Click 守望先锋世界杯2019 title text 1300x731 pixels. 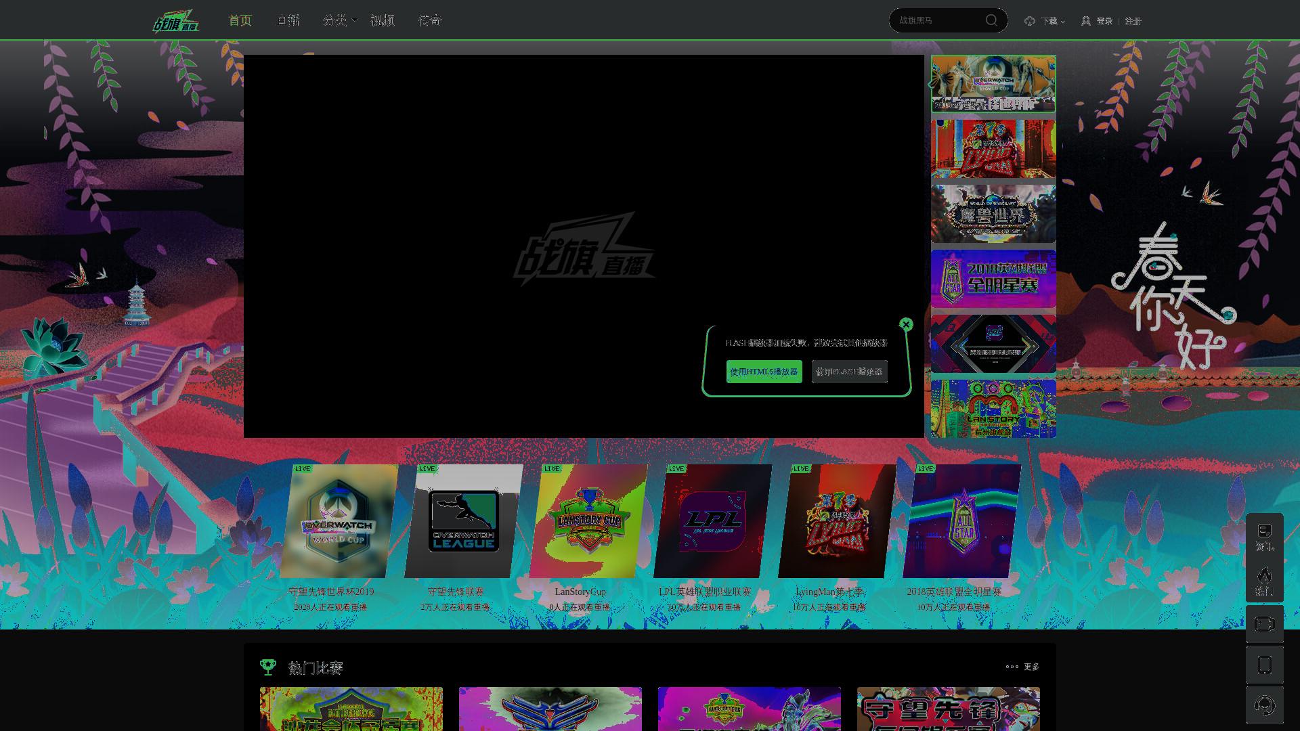[331, 592]
